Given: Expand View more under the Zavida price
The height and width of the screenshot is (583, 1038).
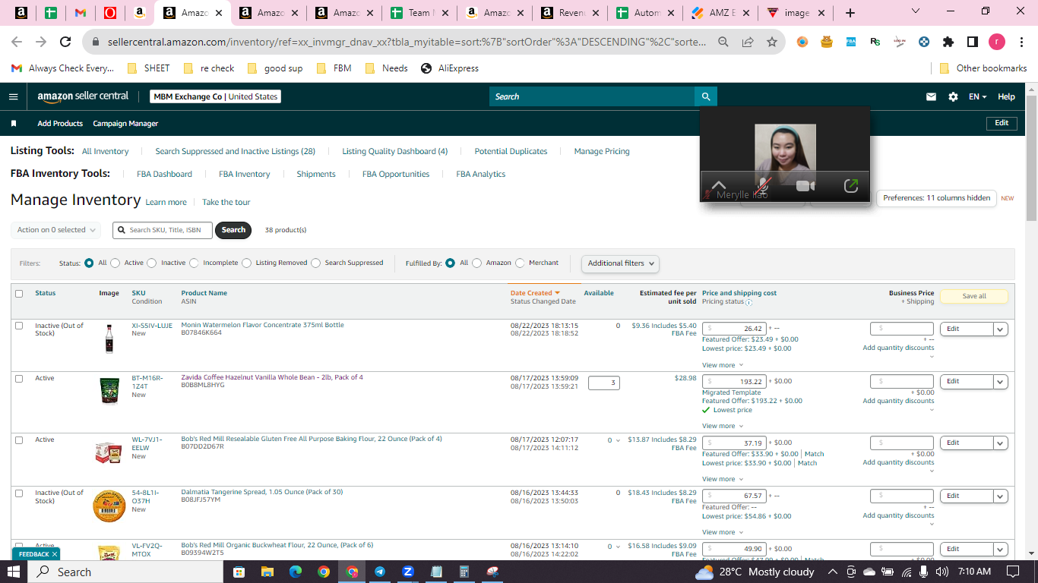Looking at the screenshot, I should click(x=723, y=426).
